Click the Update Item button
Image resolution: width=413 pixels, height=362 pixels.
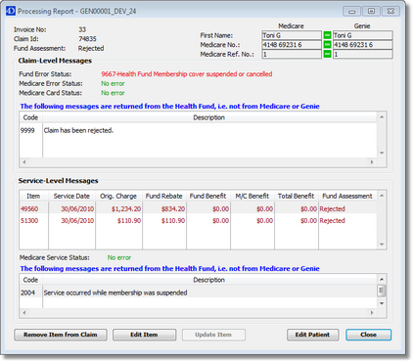click(x=213, y=335)
